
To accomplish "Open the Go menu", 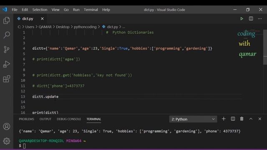I will coord(66,10).
